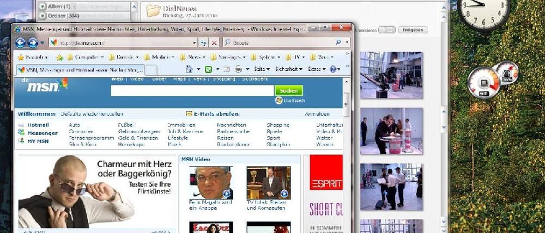
Task: Stop loading with the red X icon
Action: click(214, 42)
